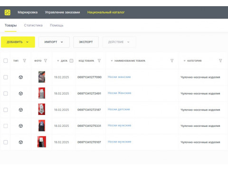Select product code 06971341277090

(89, 77)
